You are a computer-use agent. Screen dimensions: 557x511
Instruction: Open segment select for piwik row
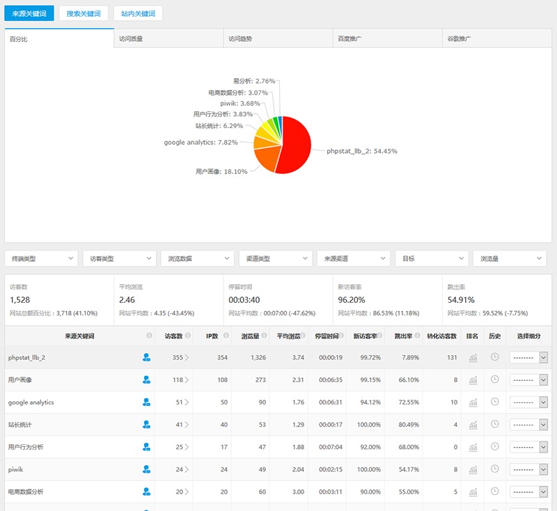point(528,469)
